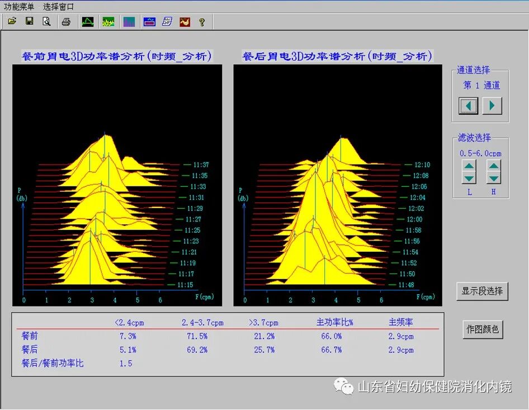Viewport: 529px width, 410px height.
Task: Click the 第 1 通道 channel label
Action: [x=481, y=86]
